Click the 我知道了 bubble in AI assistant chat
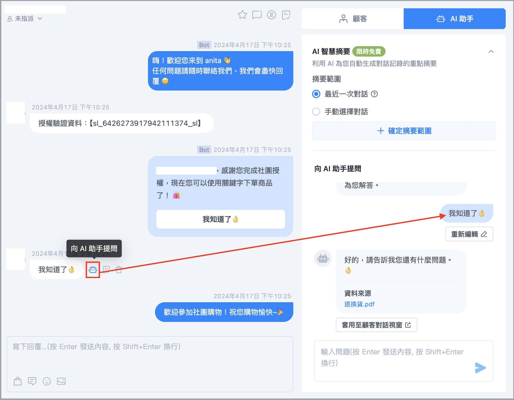Screen dimensions: 514x400 point(466,213)
